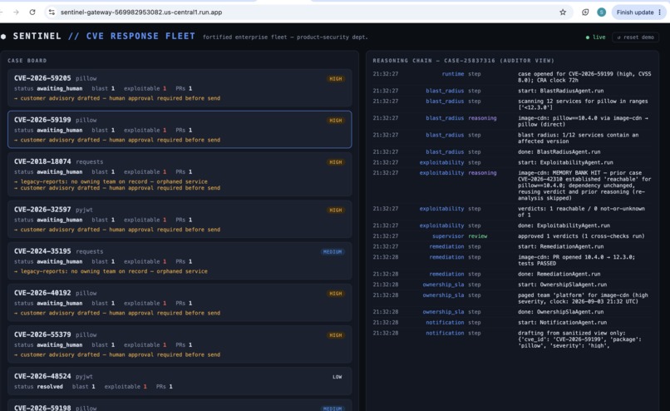Click the done: OwnershipSlaAgent.run entry
Image resolution: width=670 pixels, height=411 pixels.
[512, 312]
